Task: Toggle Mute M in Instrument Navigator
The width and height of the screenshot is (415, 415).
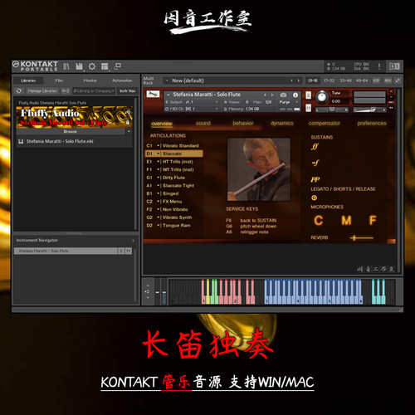Action: click(x=129, y=251)
